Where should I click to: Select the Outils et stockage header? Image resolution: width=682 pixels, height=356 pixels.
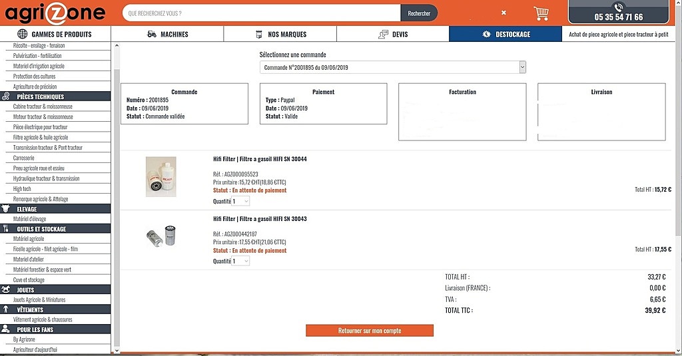55,229
